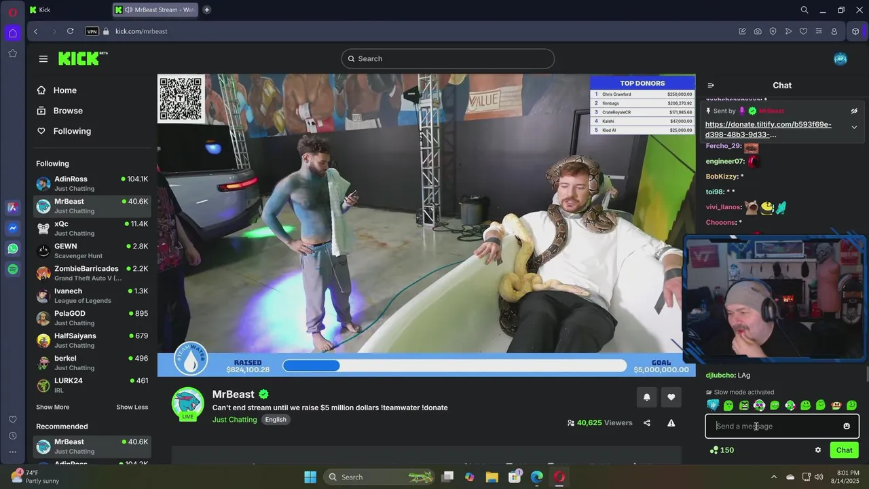869x489 pixels.
Task: Open WhatsApp in Opera sidebar
Action: point(13,249)
